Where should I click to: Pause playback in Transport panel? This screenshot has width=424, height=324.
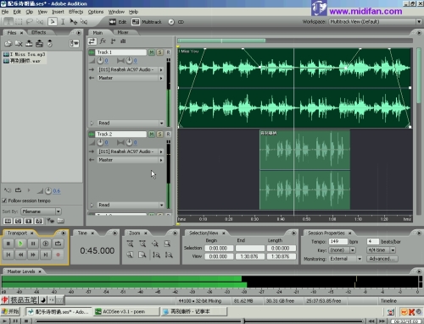tap(33, 244)
